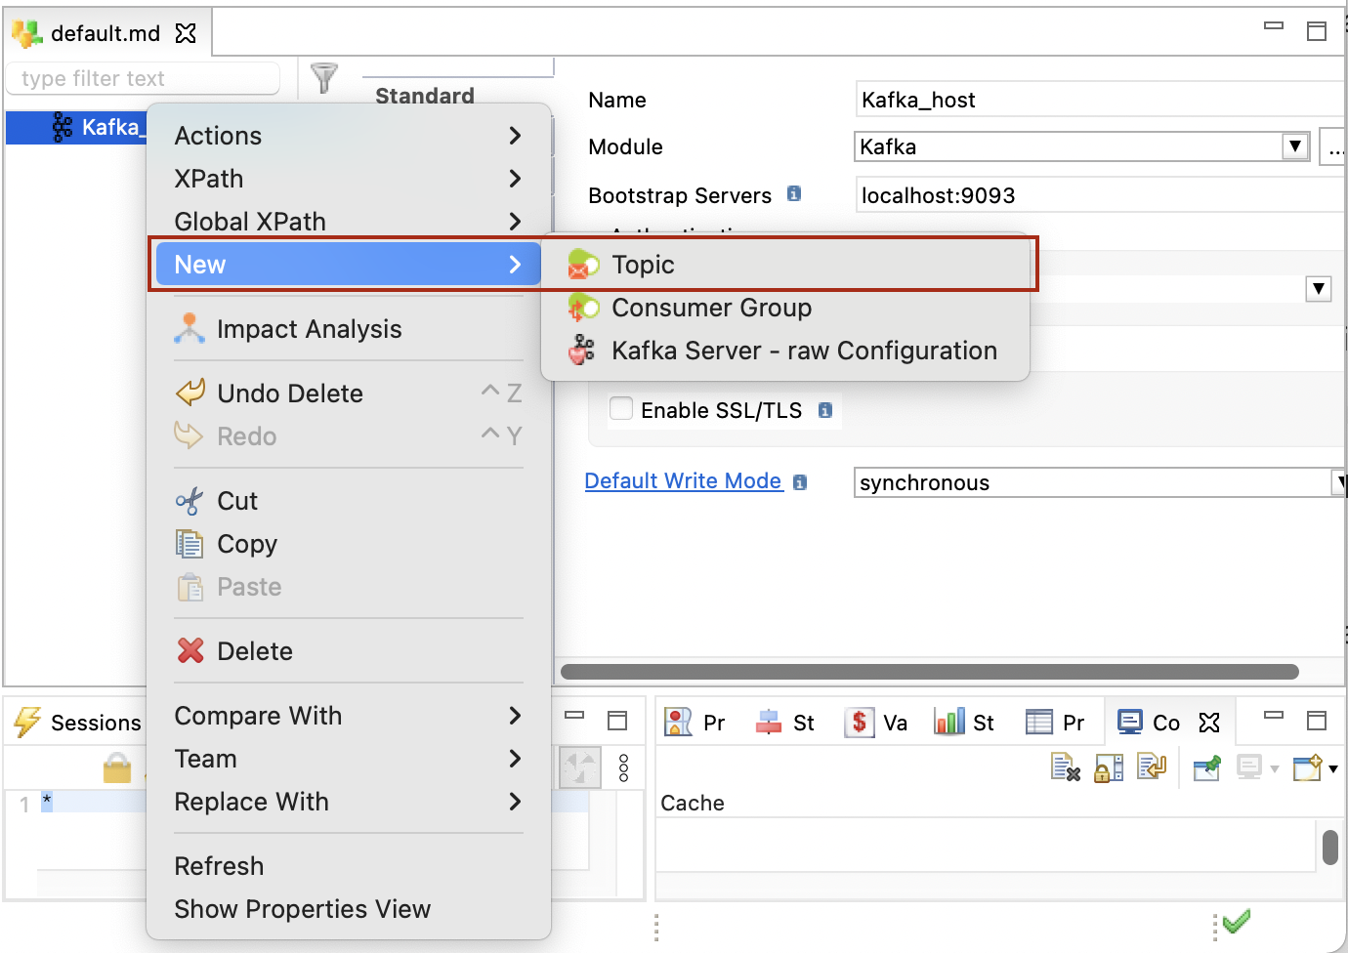Viewport: 1348px width, 953px height.
Task: Click the Copy icon in context menu
Action: point(190,544)
